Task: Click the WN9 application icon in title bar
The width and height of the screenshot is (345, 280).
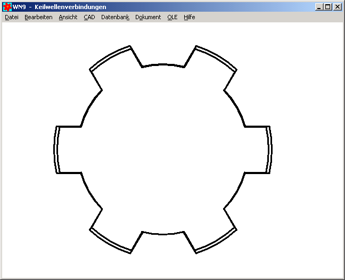Action: pos(7,7)
